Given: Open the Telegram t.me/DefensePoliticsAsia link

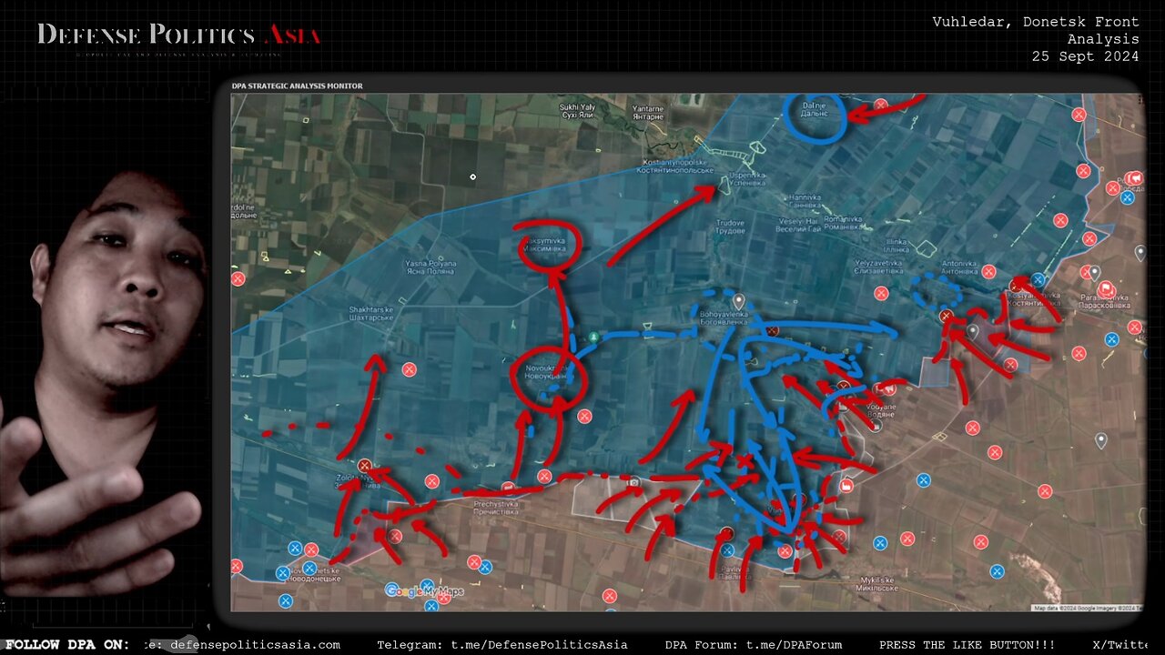Looking at the screenshot, I should (502, 645).
